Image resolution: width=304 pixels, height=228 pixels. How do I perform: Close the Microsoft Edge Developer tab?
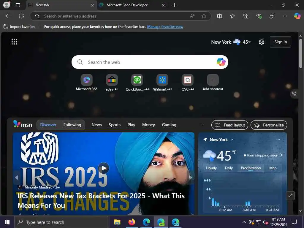[163, 5]
